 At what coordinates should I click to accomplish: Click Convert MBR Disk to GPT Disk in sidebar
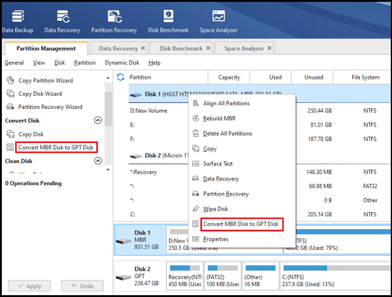click(x=56, y=147)
